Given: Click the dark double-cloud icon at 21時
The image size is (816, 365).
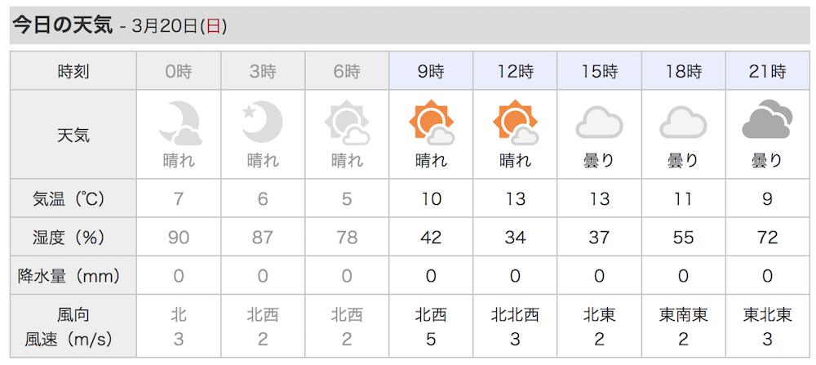Looking at the screenshot, I should 767,122.
